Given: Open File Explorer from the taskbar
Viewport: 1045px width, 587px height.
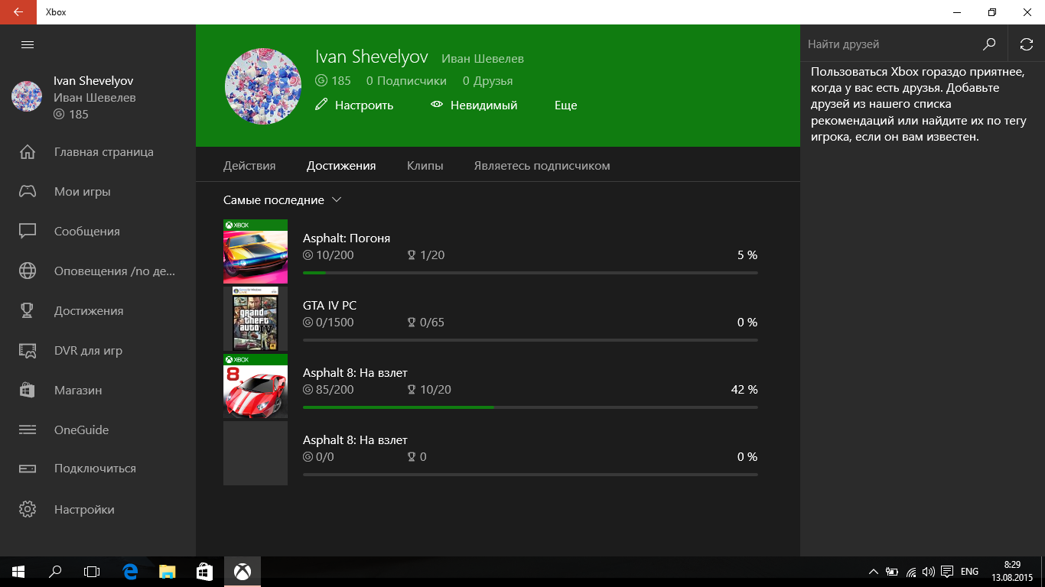Looking at the screenshot, I should click(x=168, y=572).
